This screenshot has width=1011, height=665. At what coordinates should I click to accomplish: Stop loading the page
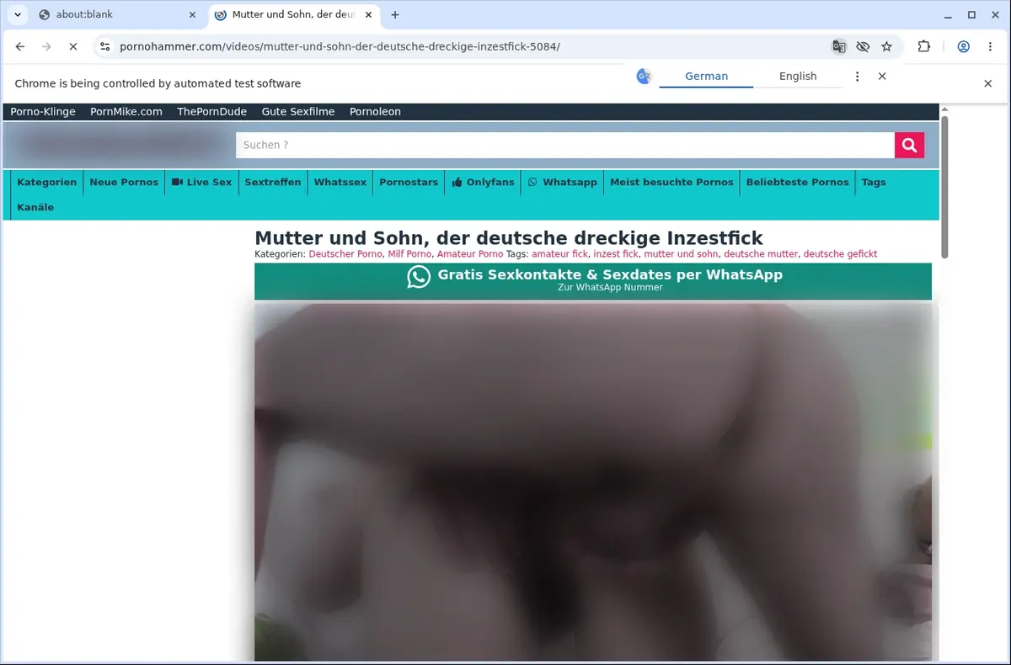pyautogui.click(x=73, y=47)
